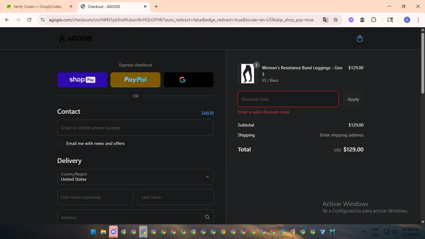
Task: Open Discord from the taskbar
Action: (x=113, y=232)
